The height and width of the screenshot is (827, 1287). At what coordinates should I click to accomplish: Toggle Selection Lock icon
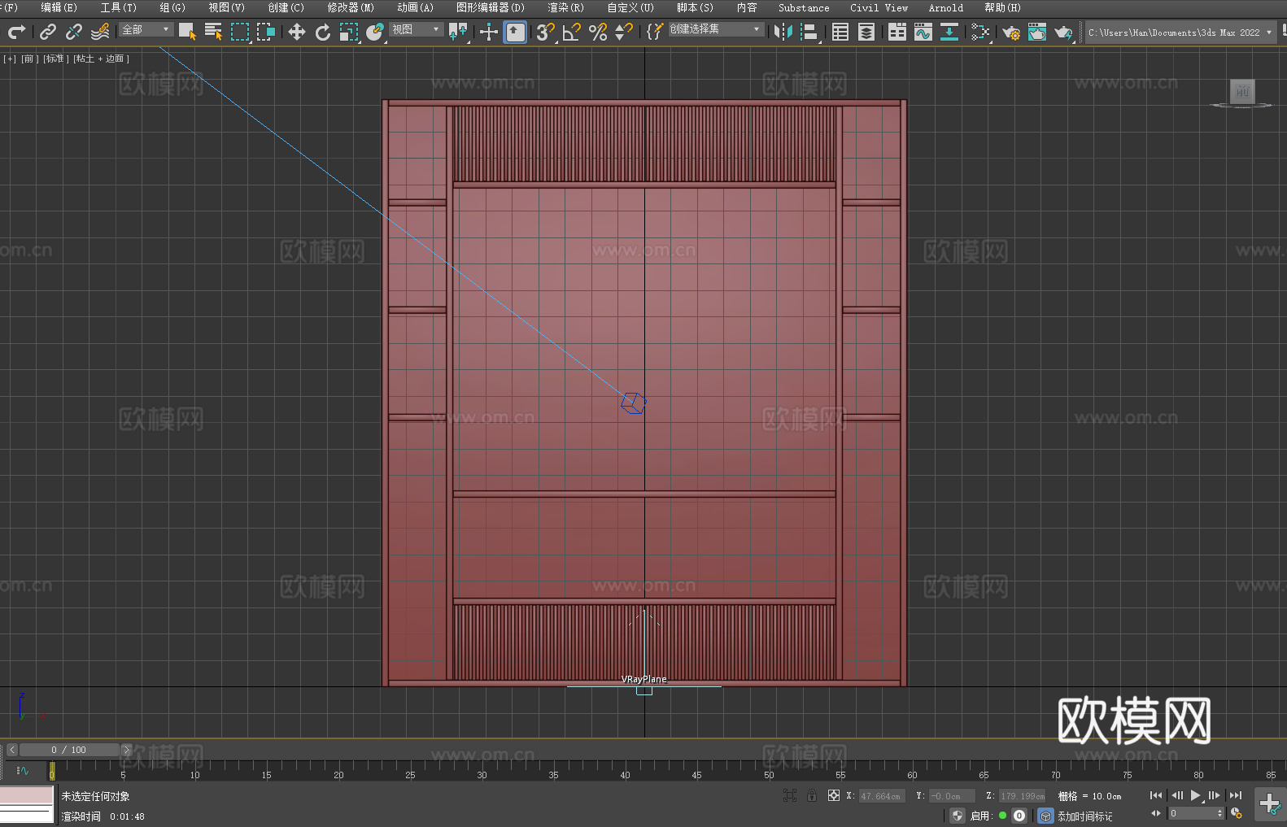(x=812, y=795)
